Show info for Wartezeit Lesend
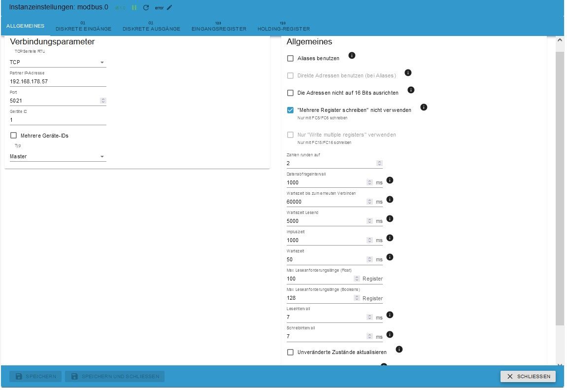This screenshot has width=567, height=390. pos(390,218)
